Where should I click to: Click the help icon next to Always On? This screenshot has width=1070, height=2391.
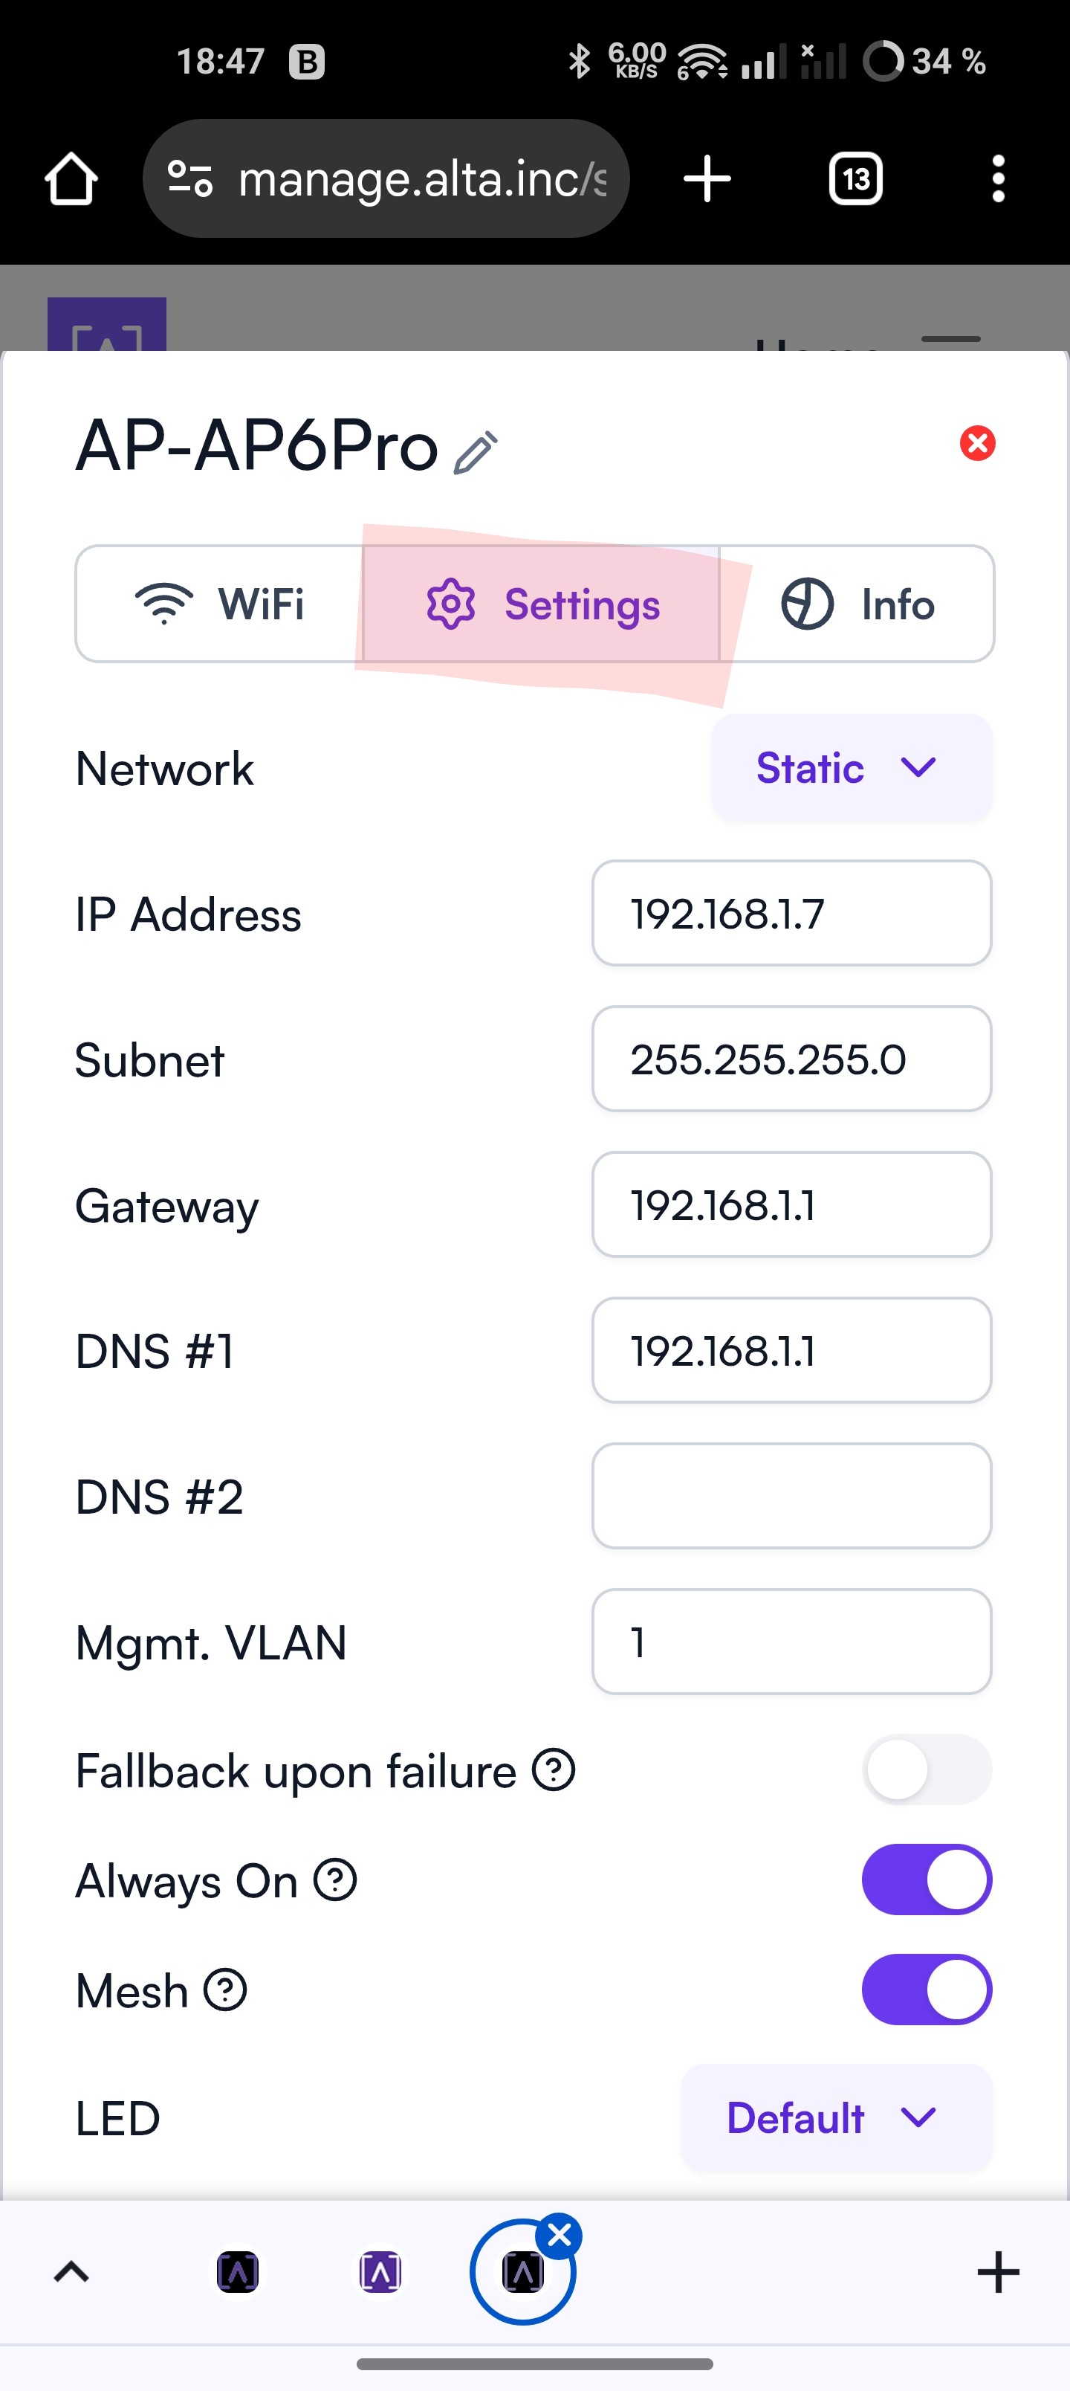point(335,1880)
